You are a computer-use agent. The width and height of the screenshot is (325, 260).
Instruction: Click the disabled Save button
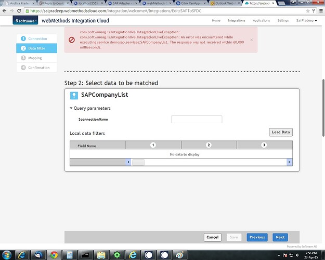[x=234, y=237]
